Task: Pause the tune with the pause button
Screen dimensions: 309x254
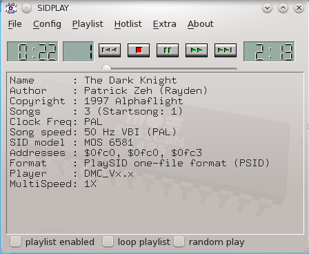Action: 168,50
